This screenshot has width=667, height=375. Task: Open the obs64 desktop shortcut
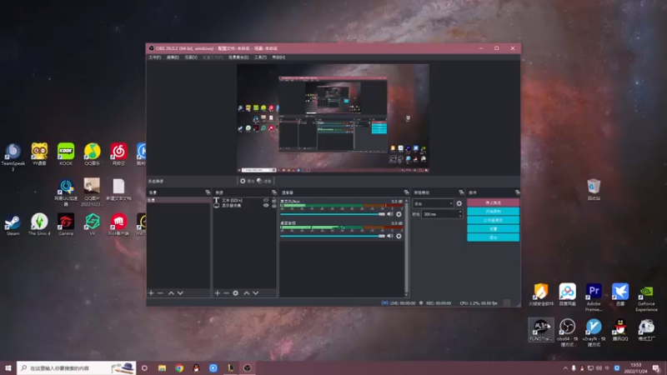point(567,332)
